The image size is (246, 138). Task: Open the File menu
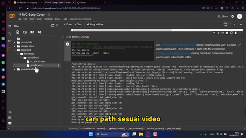[20, 19]
